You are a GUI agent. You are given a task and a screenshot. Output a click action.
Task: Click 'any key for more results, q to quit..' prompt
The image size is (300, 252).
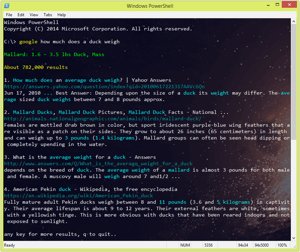[60, 234]
